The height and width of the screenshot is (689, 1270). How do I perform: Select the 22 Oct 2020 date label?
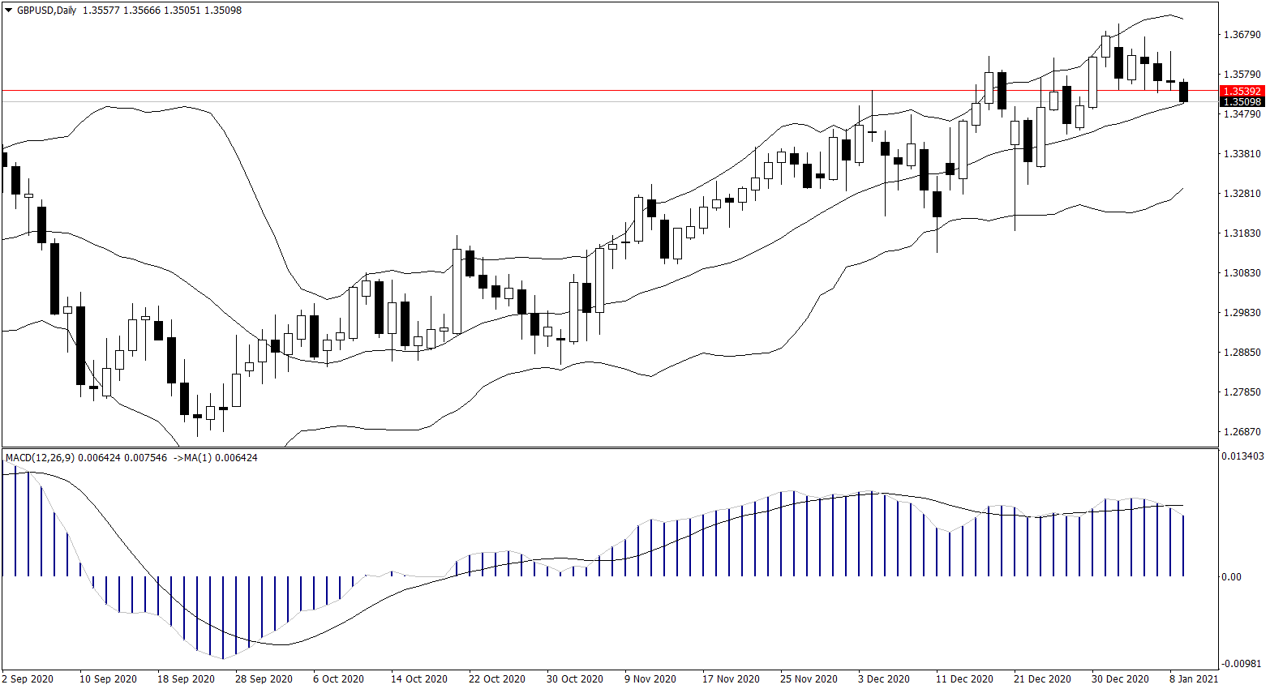(x=496, y=679)
